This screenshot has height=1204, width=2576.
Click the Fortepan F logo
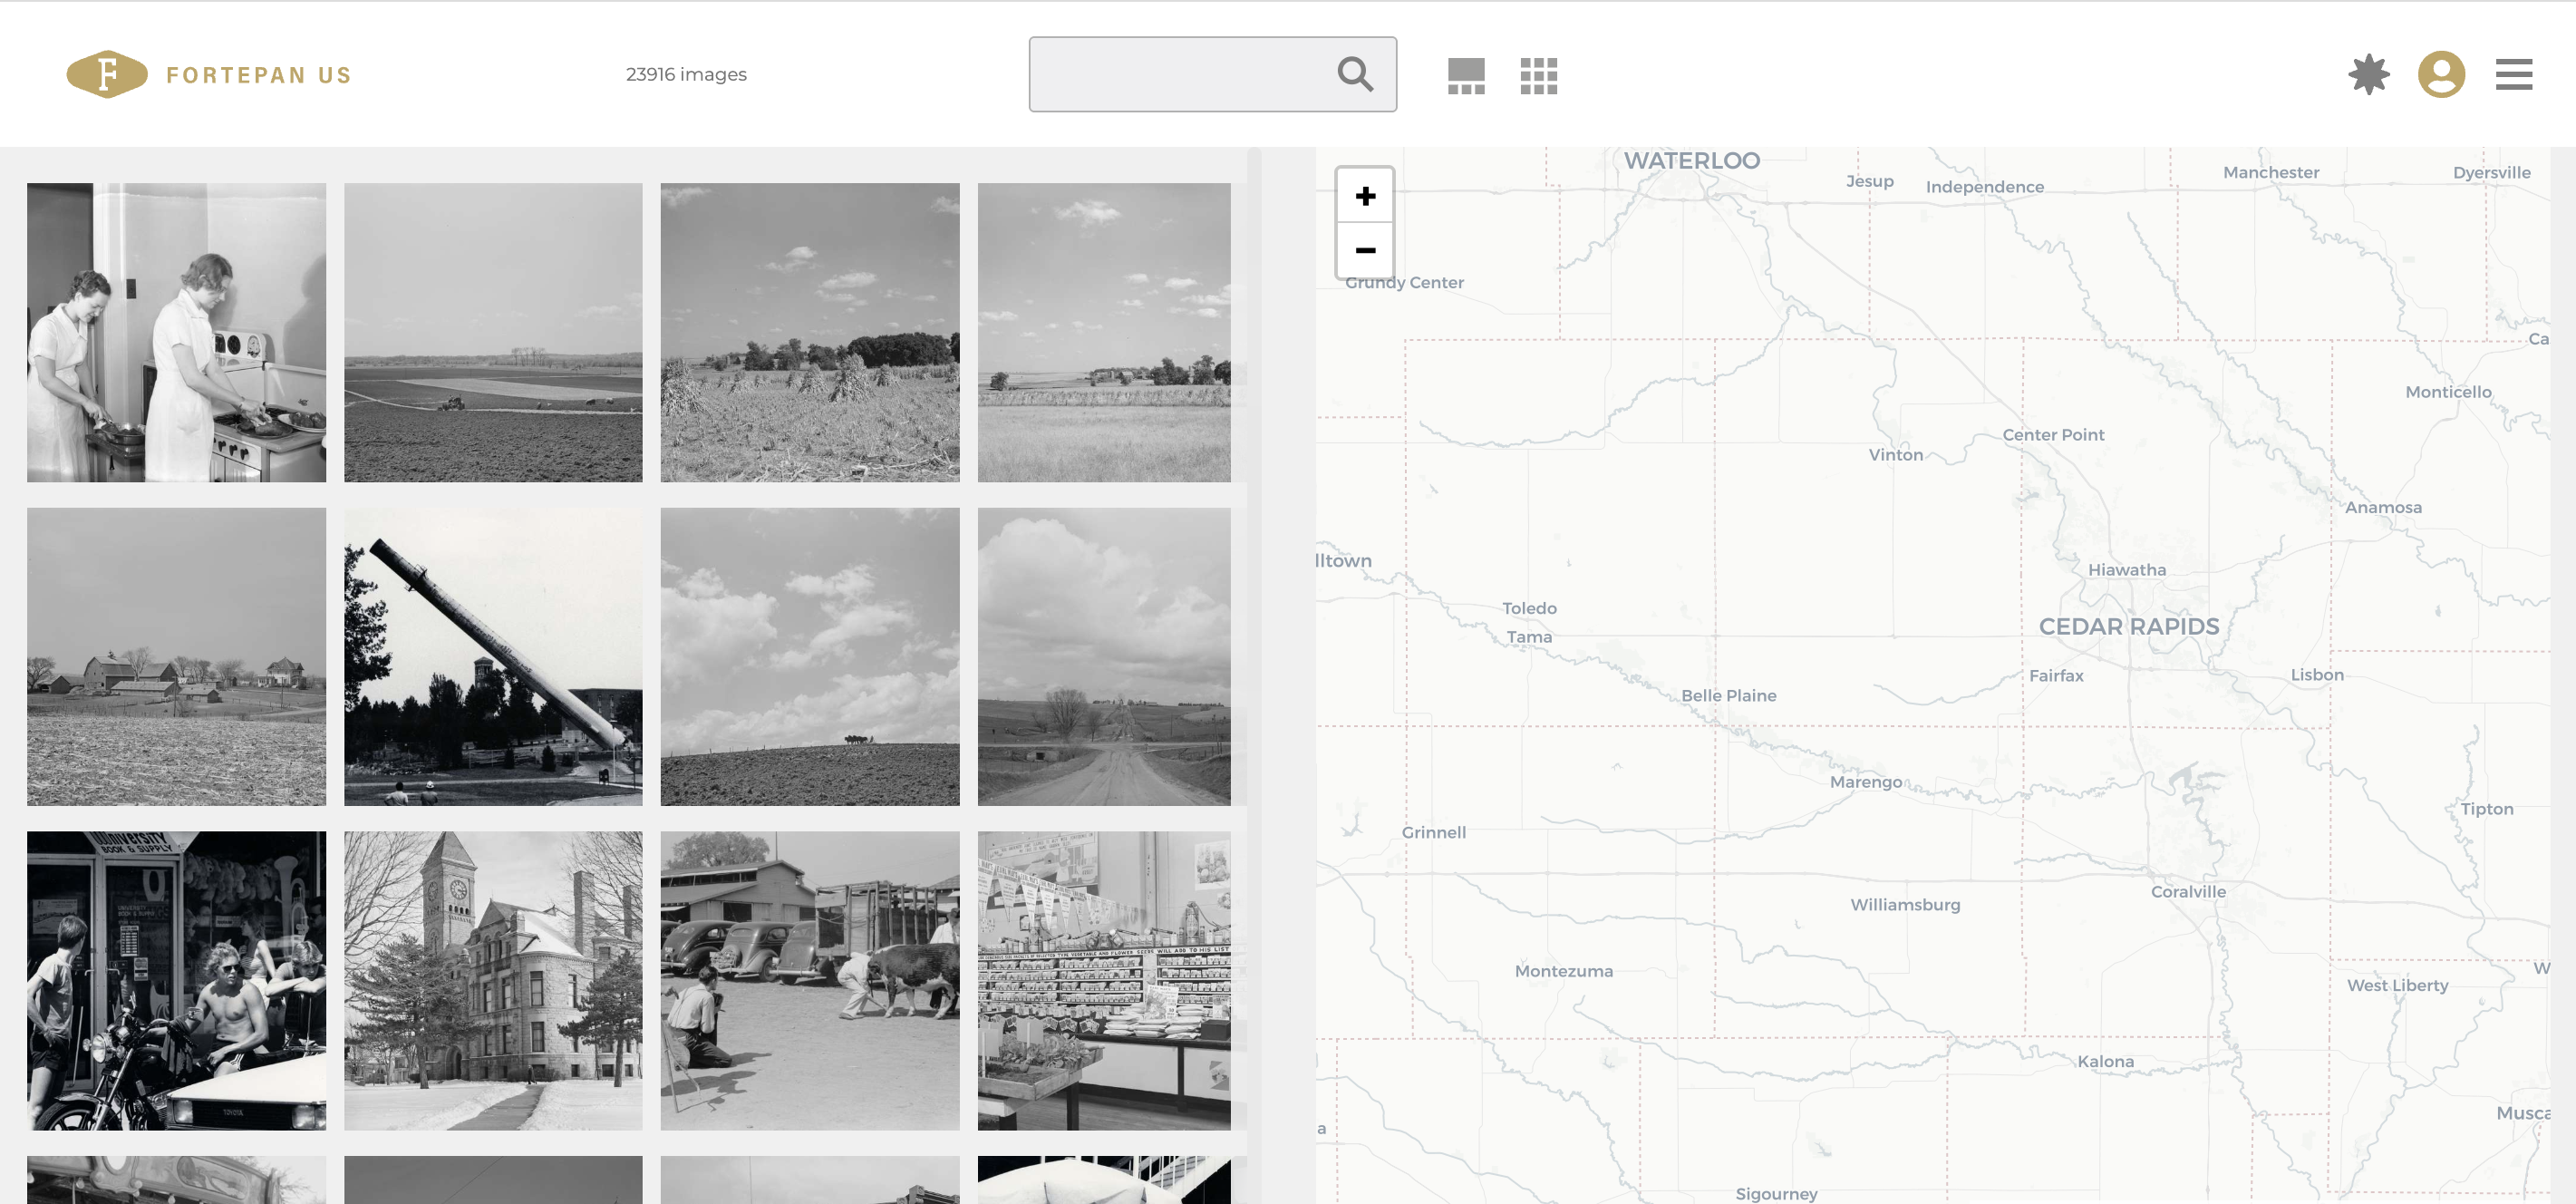[x=106, y=74]
